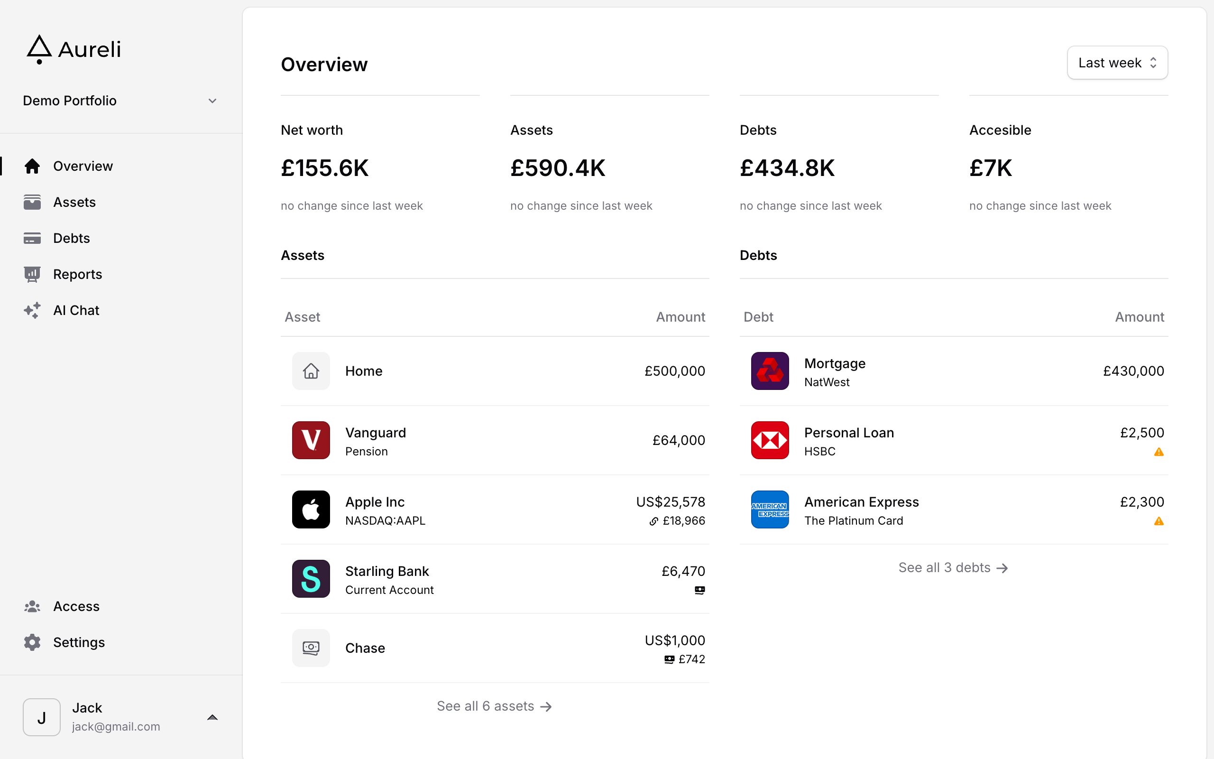Click See all 6 assets link
Screen dimensions: 1214x759
pyautogui.click(x=494, y=706)
